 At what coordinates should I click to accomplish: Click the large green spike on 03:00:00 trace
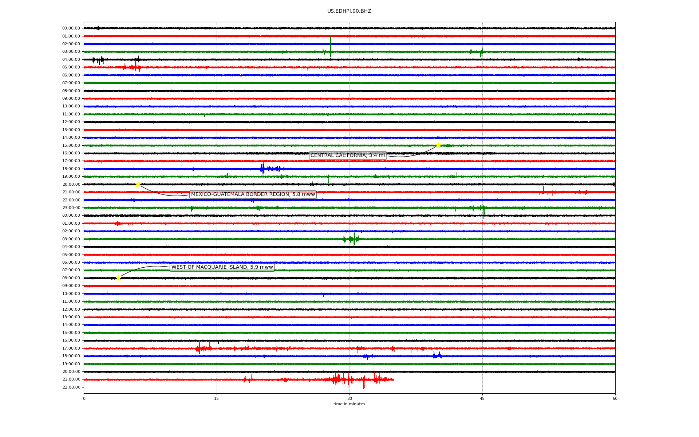330,47
